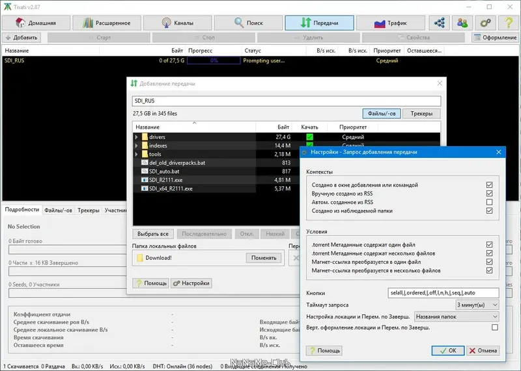Open the Расширенное section
The height and width of the screenshot is (371, 521).
[107, 23]
